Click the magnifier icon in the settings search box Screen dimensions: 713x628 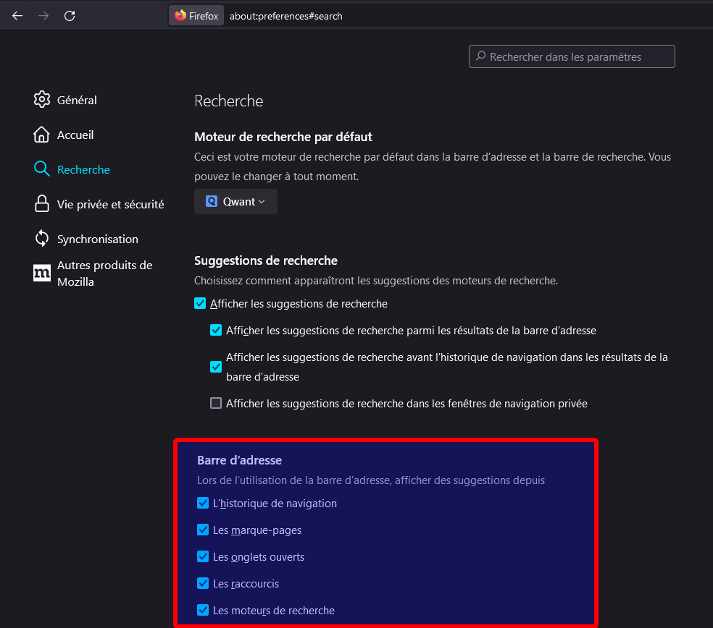point(480,56)
